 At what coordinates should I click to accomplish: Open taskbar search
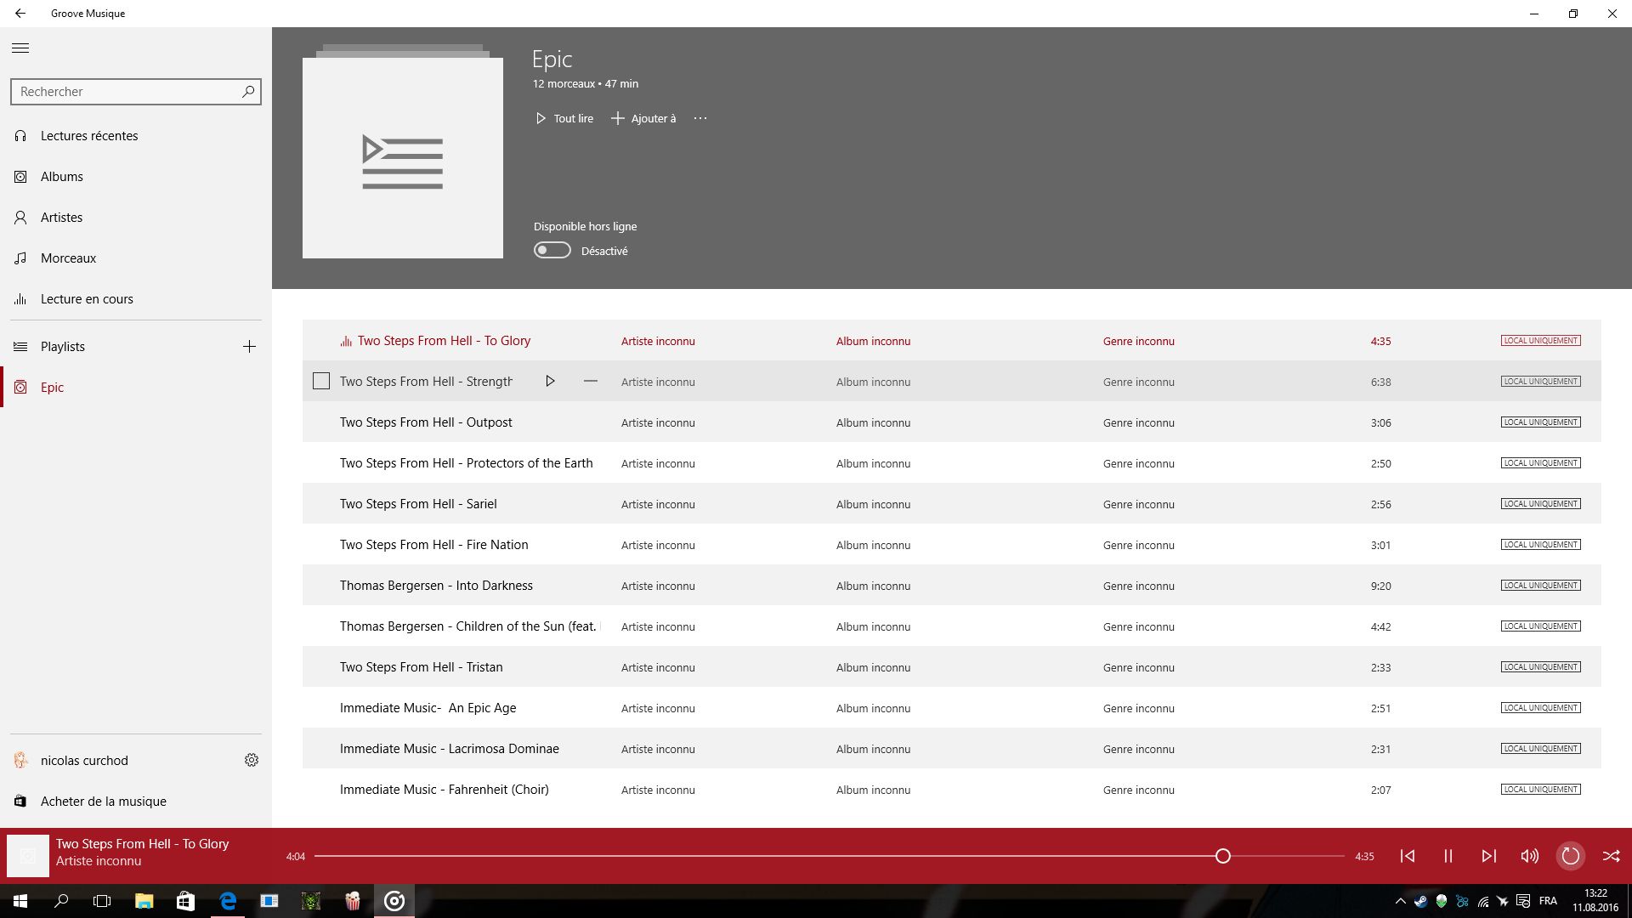pos(61,901)
